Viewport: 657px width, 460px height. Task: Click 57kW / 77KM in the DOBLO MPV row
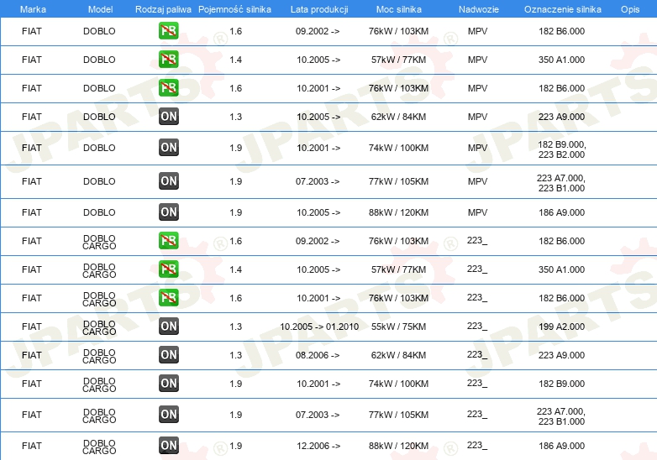coord(398,60)
